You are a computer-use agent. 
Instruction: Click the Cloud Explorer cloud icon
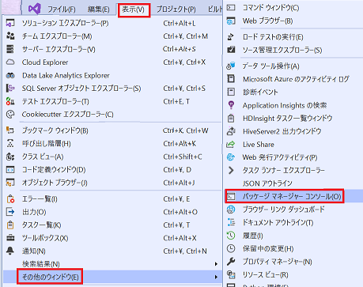(x=10, y=62)
